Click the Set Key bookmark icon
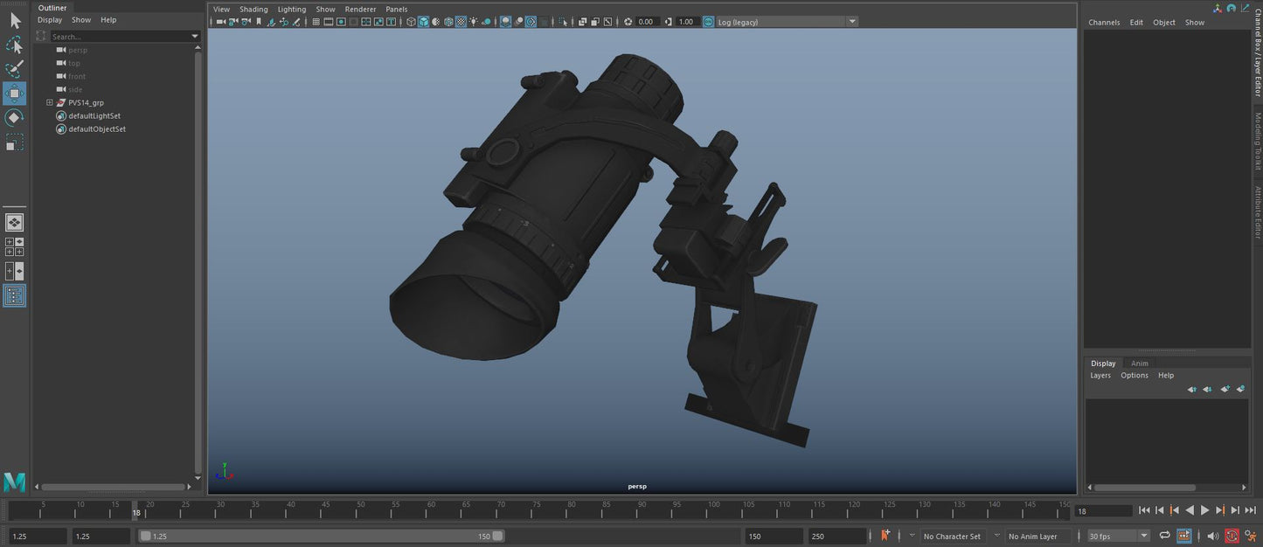The width and height of the screenshot is (1263, 547). point(886,536)
